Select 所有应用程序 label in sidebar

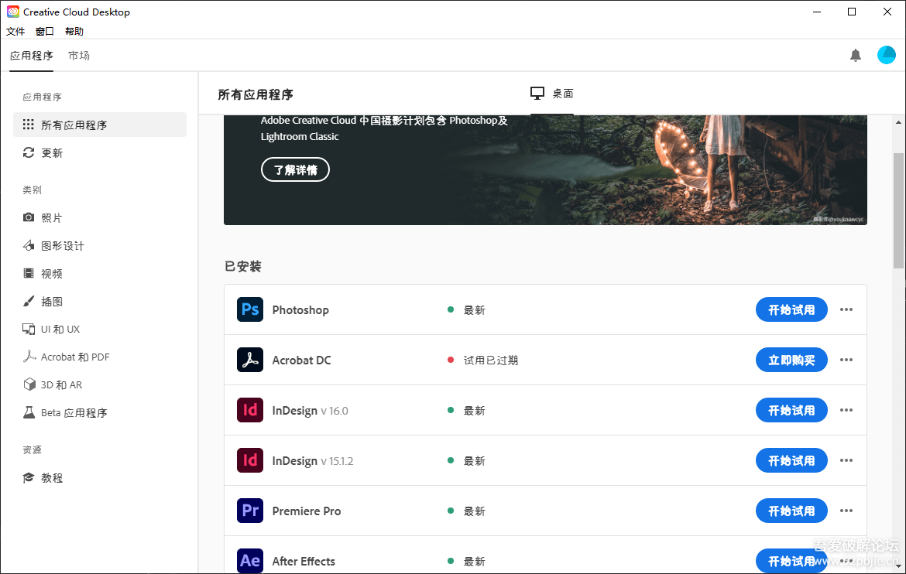74,125
